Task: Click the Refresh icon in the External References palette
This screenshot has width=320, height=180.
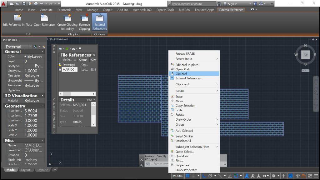Action: point(67,48)
